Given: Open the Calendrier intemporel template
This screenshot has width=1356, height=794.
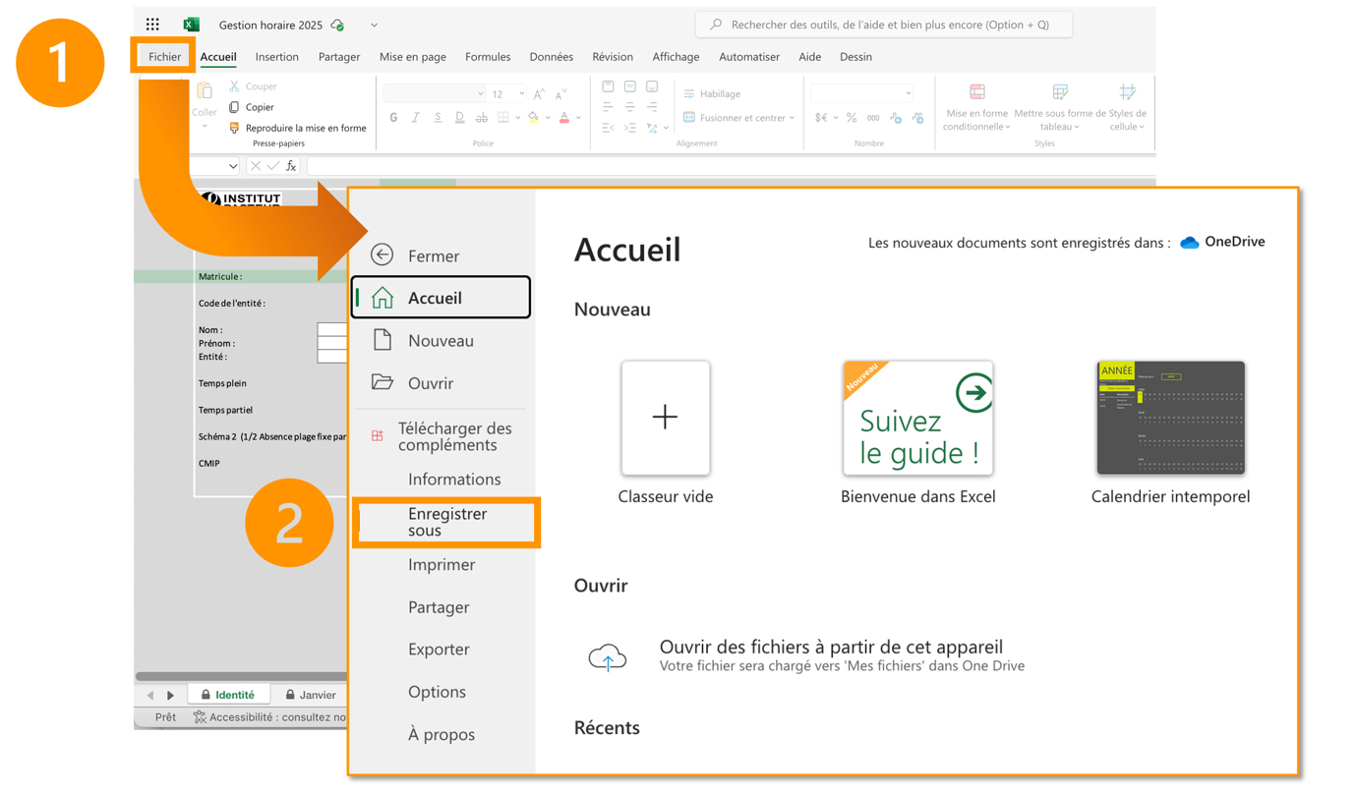Looking at the screenshot, I should point(1170,418).
